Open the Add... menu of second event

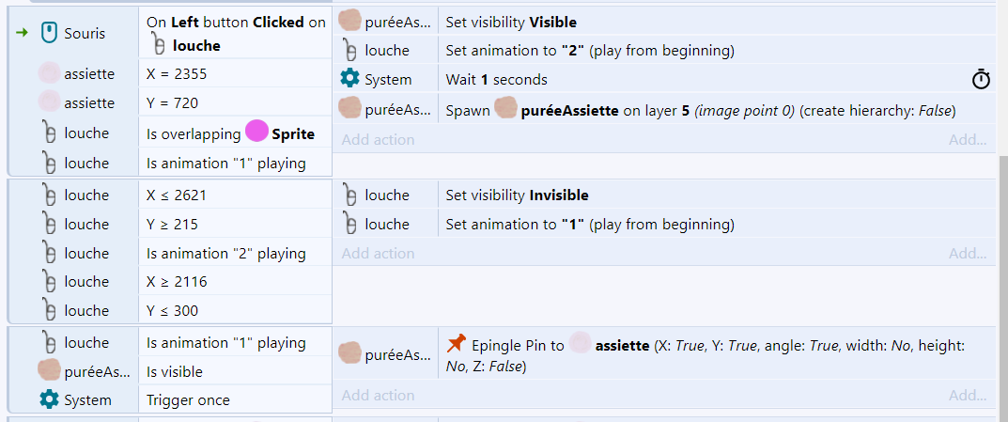click(x=968, y=254)
